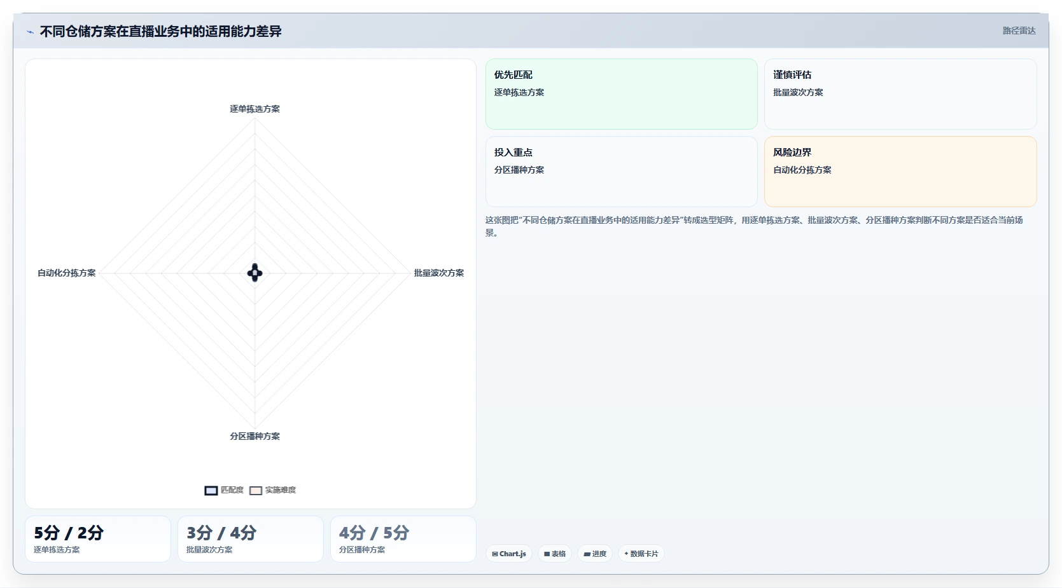1062x588 pixels.
Task: Click the 5分 / 2分 score card
Action: click(98, 539)
